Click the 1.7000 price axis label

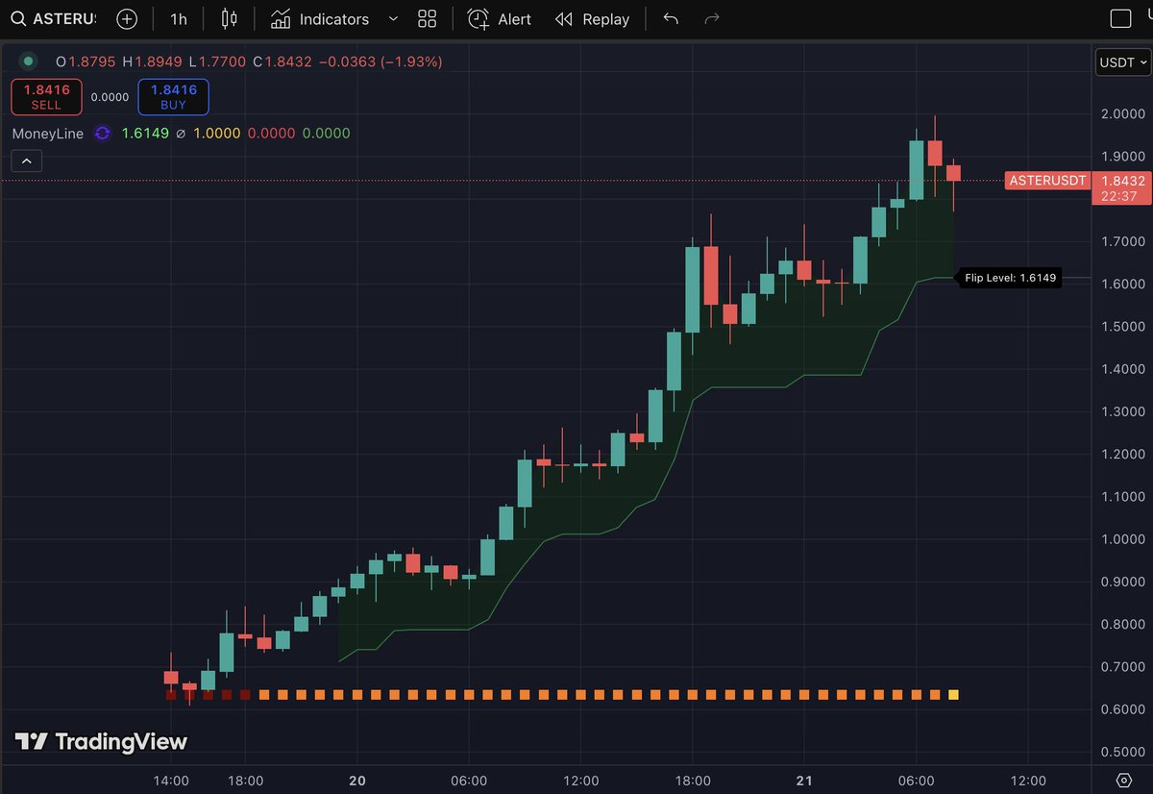click(1122, 241)
